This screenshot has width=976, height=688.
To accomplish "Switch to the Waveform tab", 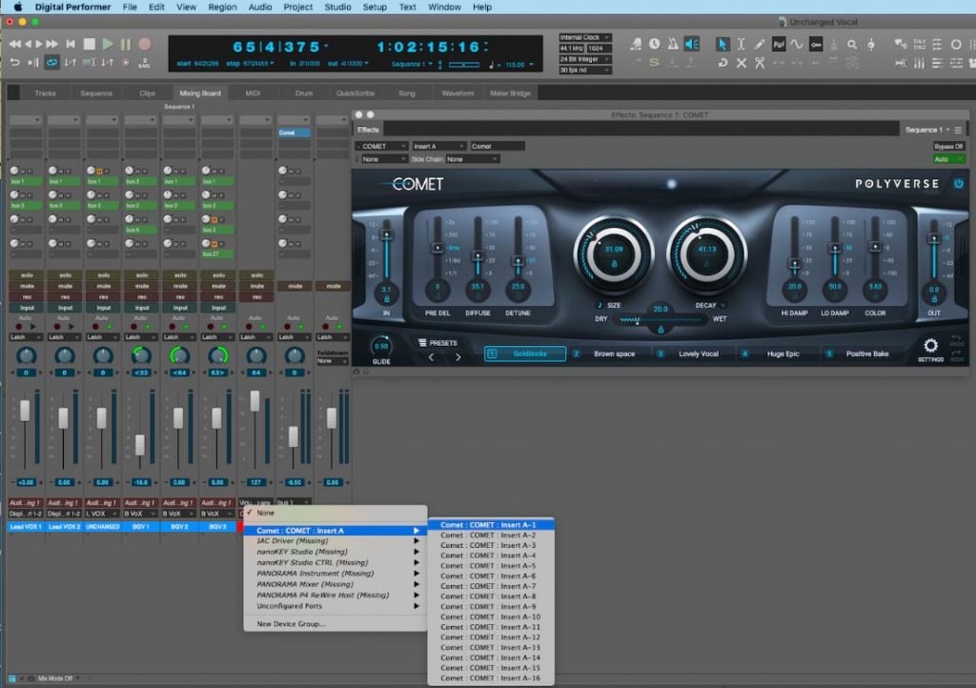I will coord(457,93).
